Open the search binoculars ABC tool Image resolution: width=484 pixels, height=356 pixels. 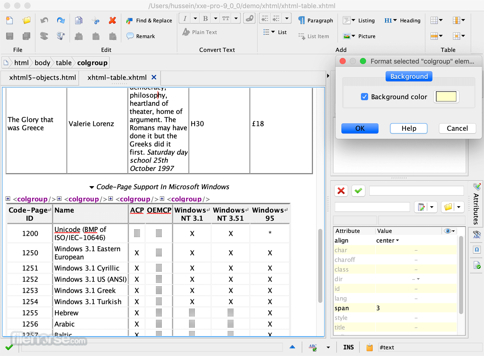(x=477, y=235)
